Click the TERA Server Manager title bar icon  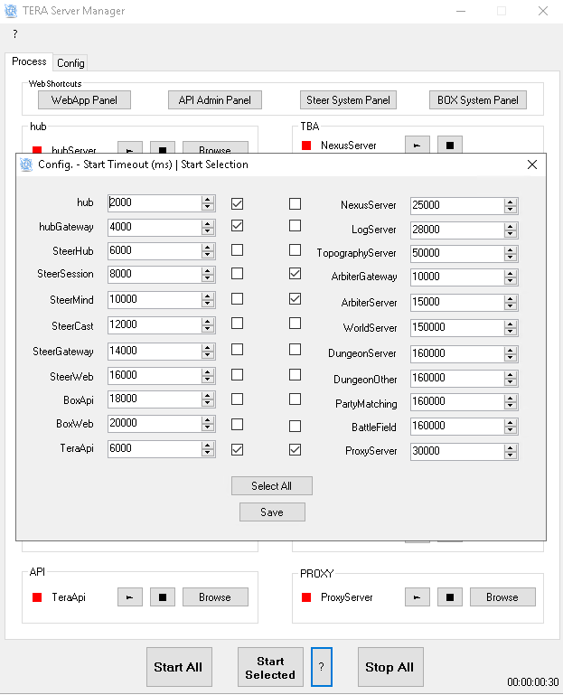point(11,11)
